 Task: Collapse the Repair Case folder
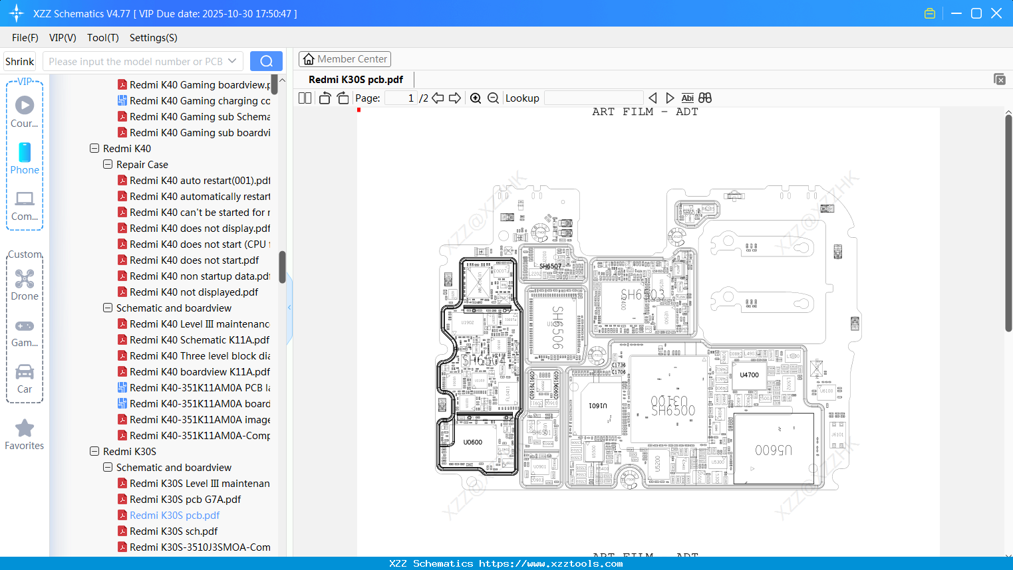coord(108,165)
